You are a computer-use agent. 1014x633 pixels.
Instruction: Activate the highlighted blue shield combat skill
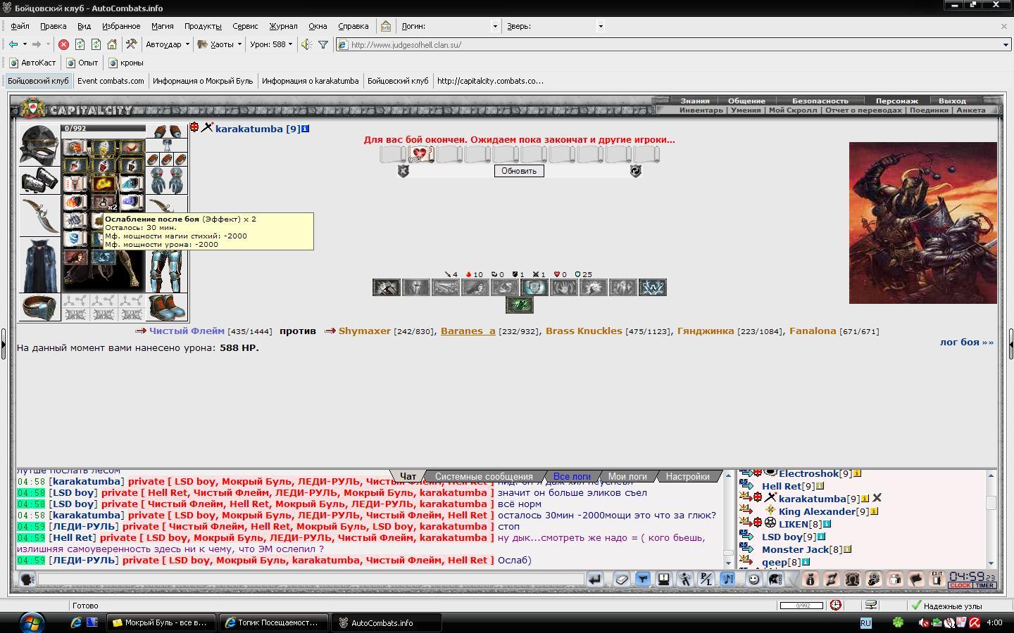pos(534,287)
